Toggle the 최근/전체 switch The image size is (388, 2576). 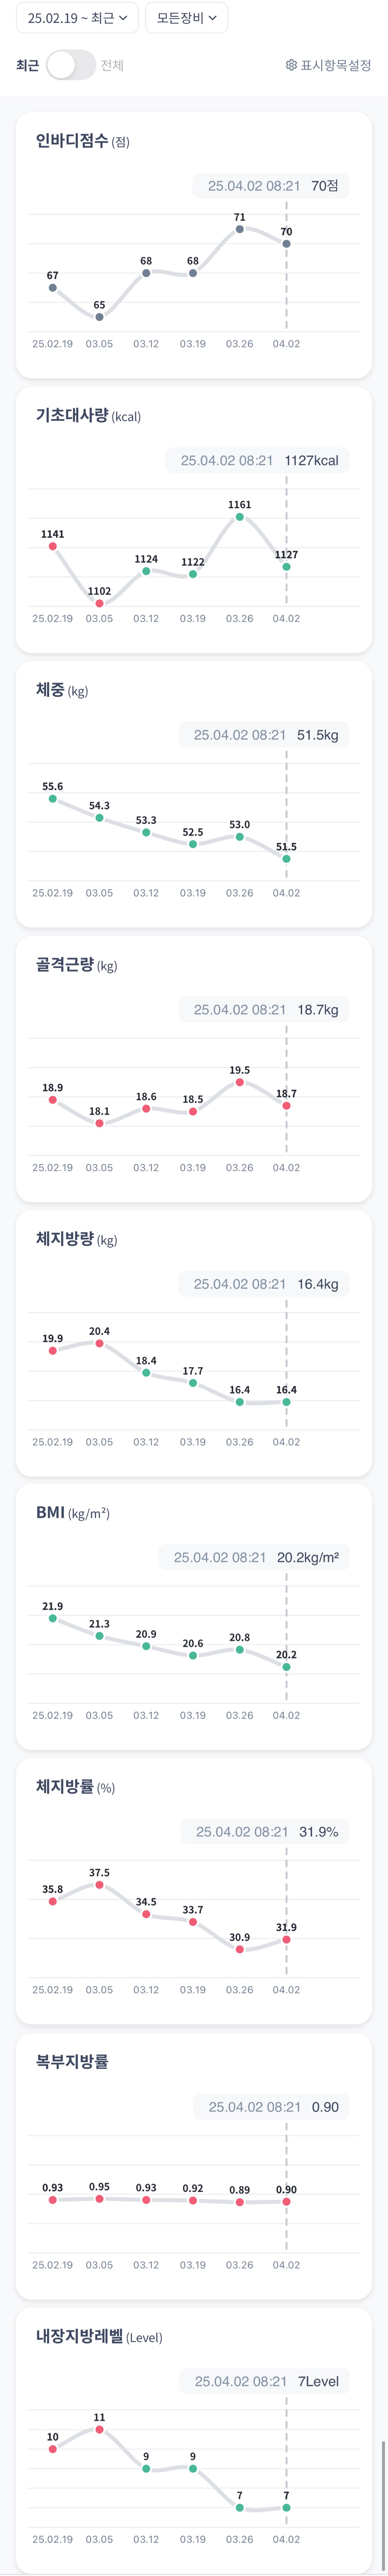70,65
